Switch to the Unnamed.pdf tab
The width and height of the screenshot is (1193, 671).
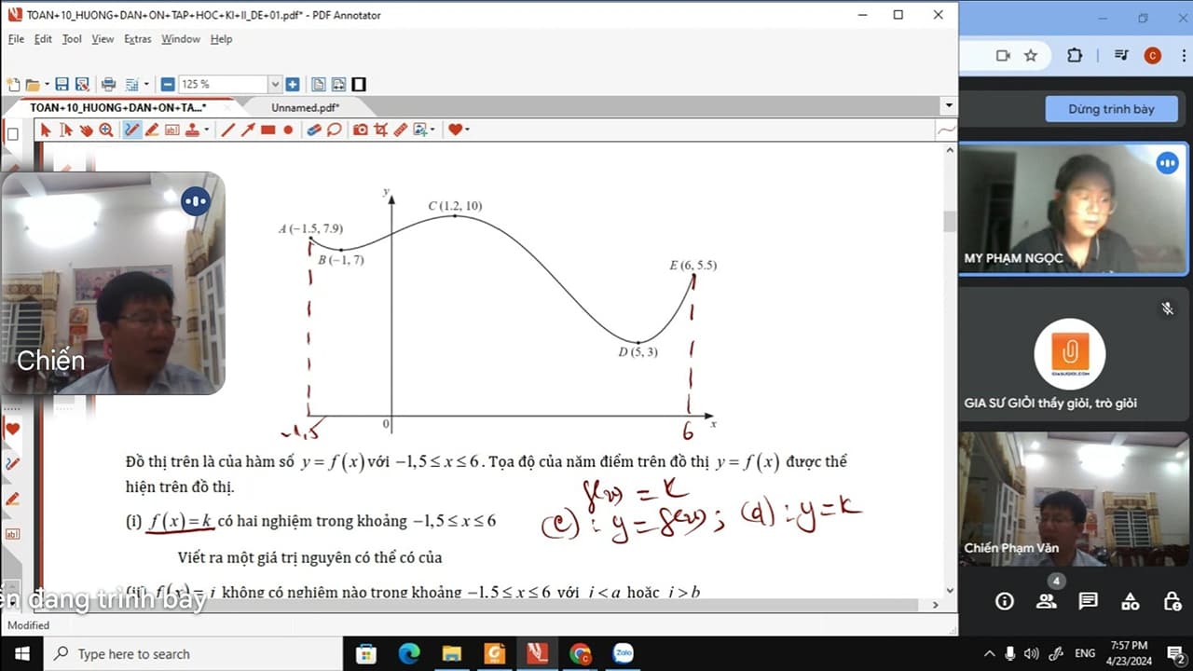[x=305, y=107]
